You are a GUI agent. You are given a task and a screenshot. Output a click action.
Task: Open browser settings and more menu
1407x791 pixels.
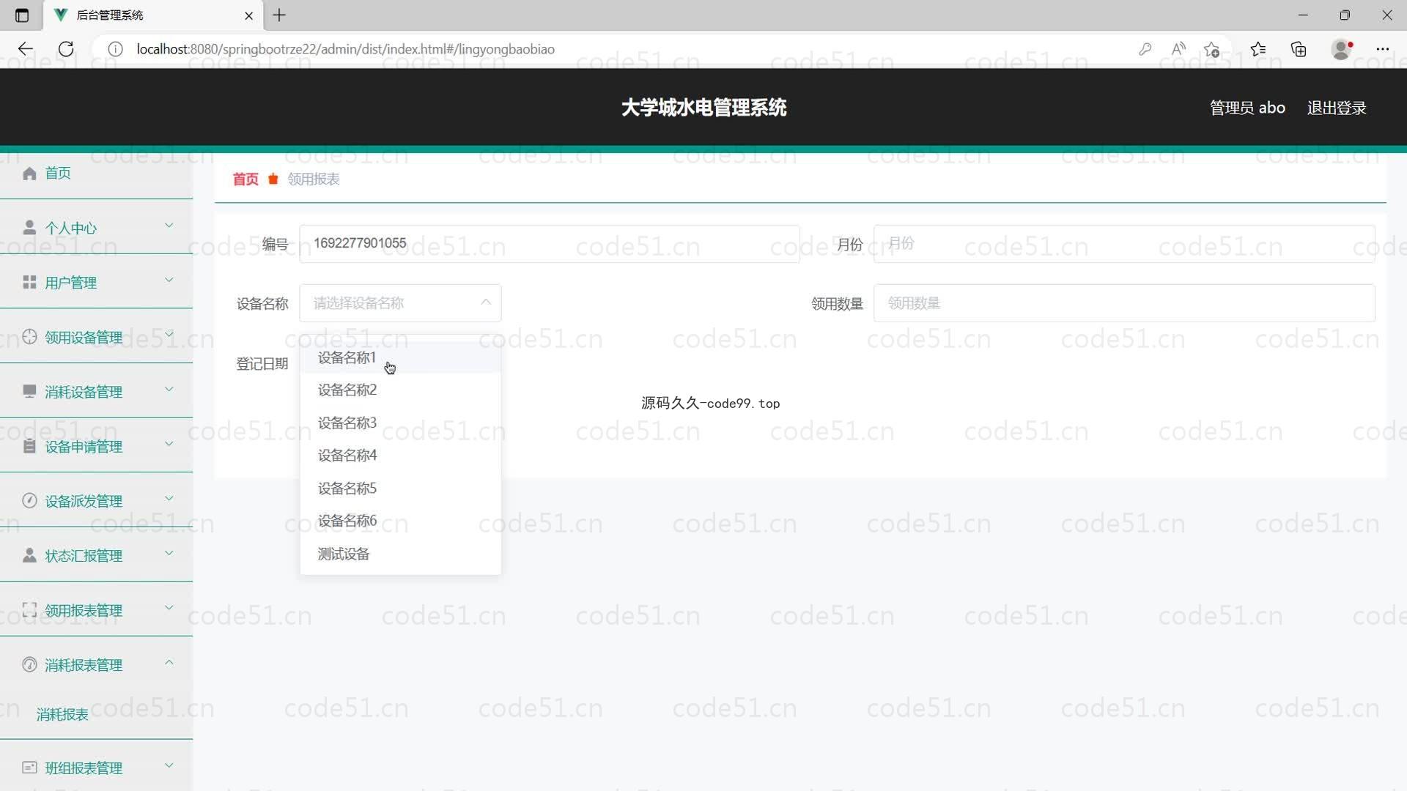point(1383,49)
